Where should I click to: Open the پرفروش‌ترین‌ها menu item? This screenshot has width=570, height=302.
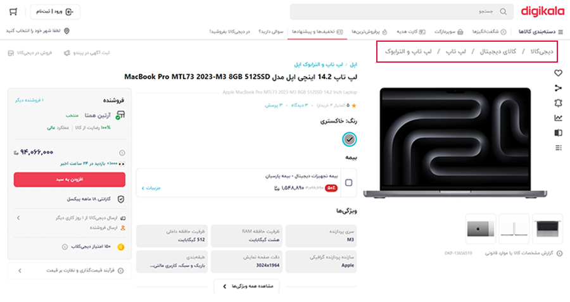point(369,32)
